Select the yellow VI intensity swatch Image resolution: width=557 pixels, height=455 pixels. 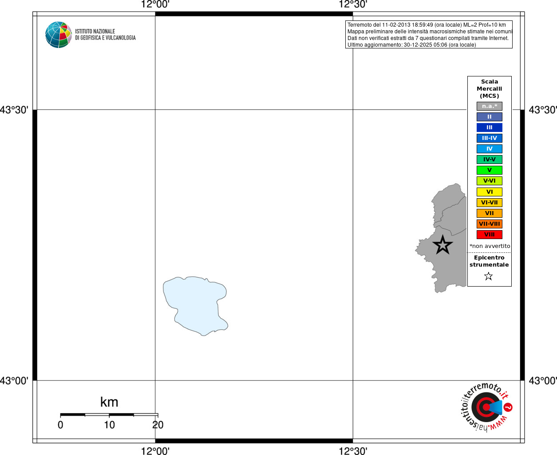pyautogui.click(x=490, y=192)
